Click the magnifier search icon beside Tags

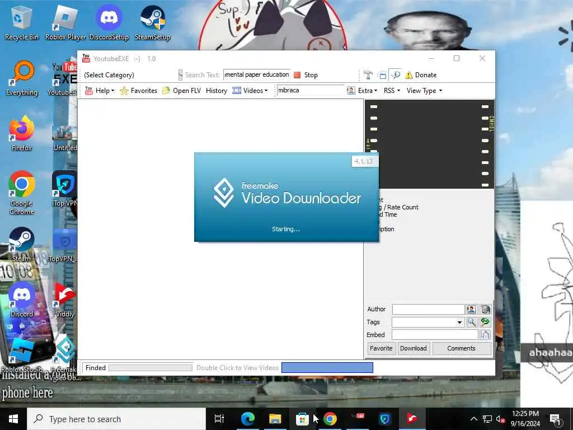[x=471, y=322]
